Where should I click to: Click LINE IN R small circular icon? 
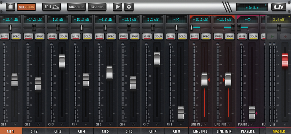click(x=228, y=124)
